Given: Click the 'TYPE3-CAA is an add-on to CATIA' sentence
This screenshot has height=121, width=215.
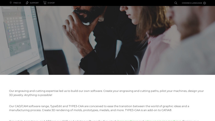Looking at the screenshot, I should pyautogui.click(x=148, y=110).
